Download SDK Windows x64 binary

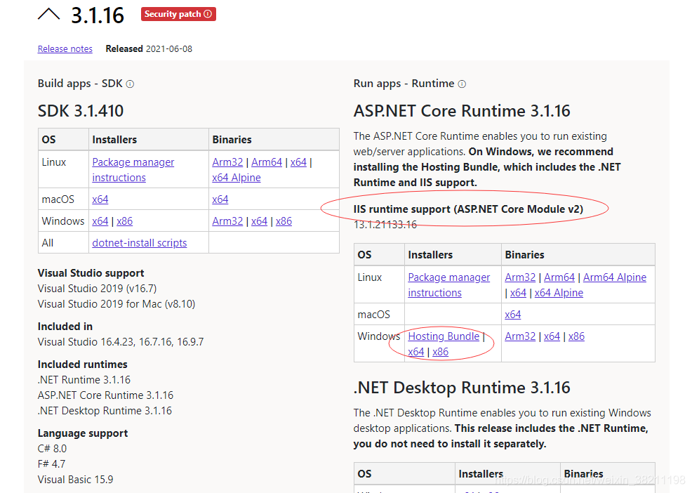tap(259, 221)
